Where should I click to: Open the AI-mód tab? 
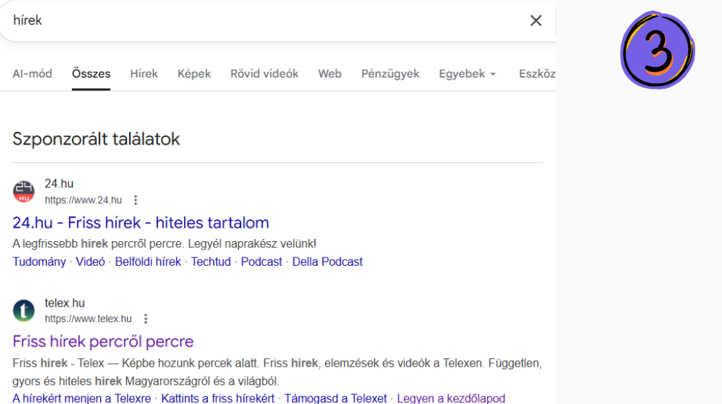32,74
